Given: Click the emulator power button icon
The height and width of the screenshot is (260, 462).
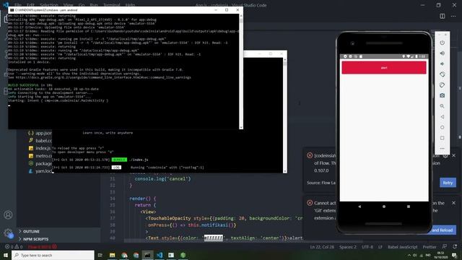Looking at the screenshot, I should pyautogui.click(x=442, y=43).
